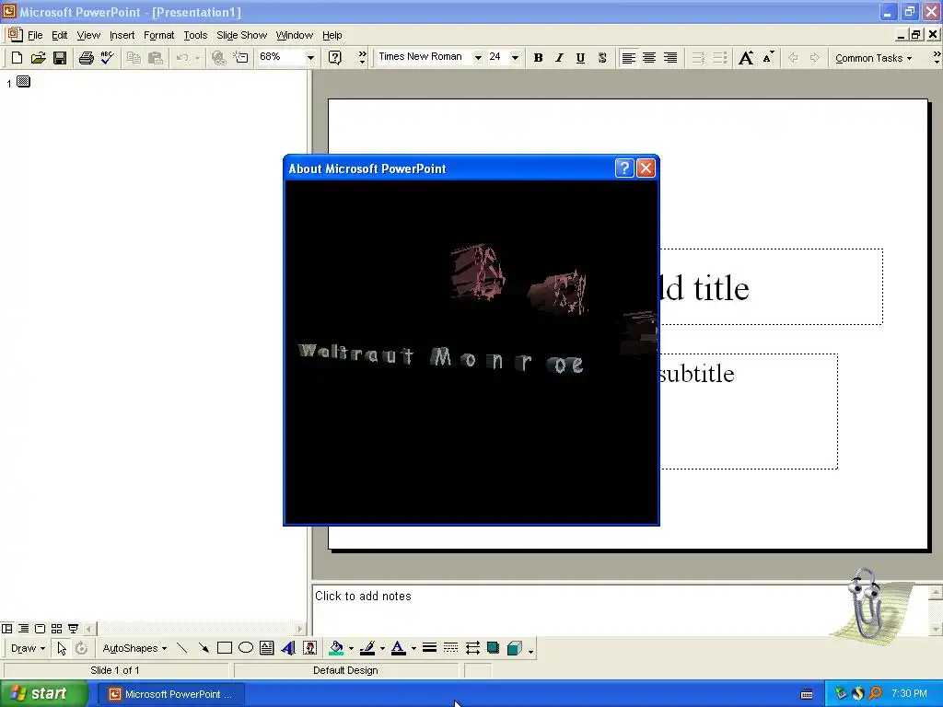Click the Insert Hyperlink globe icon
The image size is (943, 707).
(218, 58)
